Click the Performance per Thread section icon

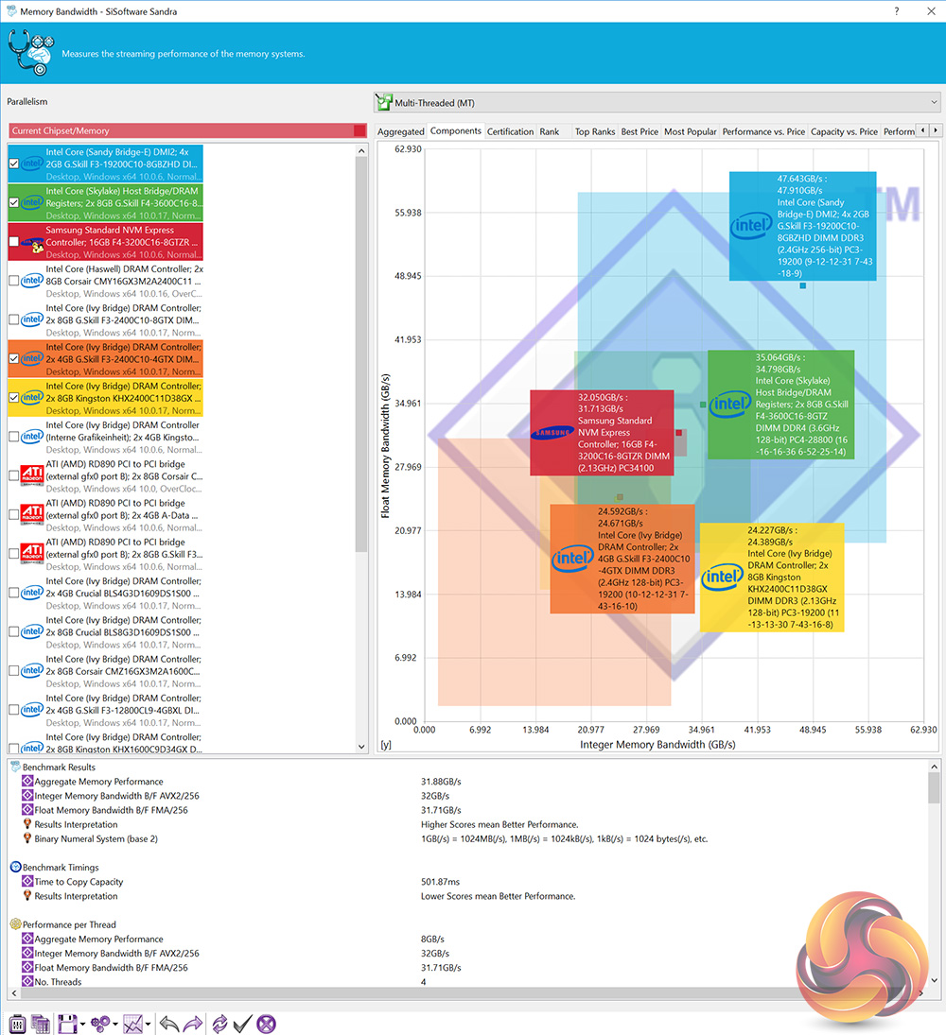click(16, 924)
